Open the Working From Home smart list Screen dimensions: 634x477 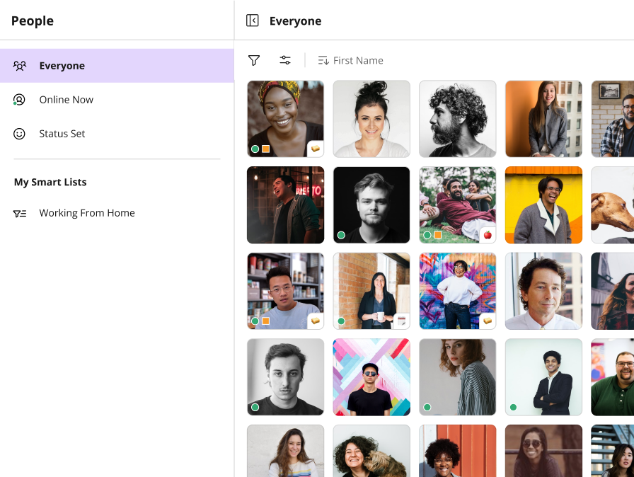(x=117, y=213)
